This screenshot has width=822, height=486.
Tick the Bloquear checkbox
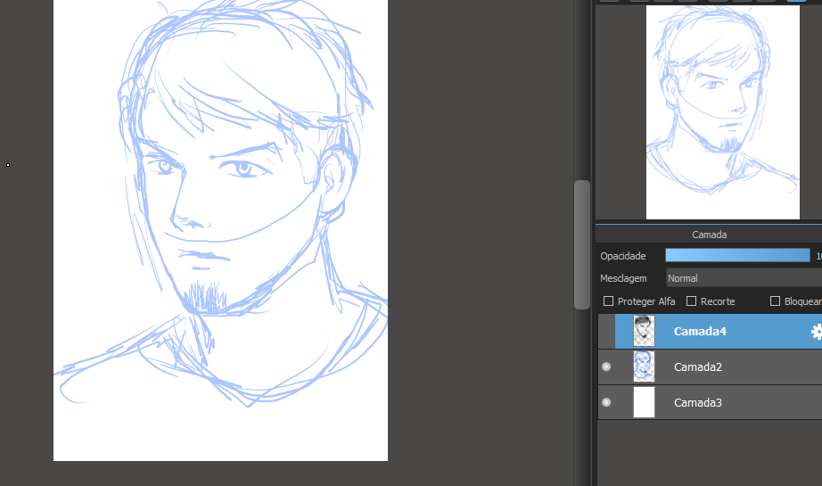775,301
